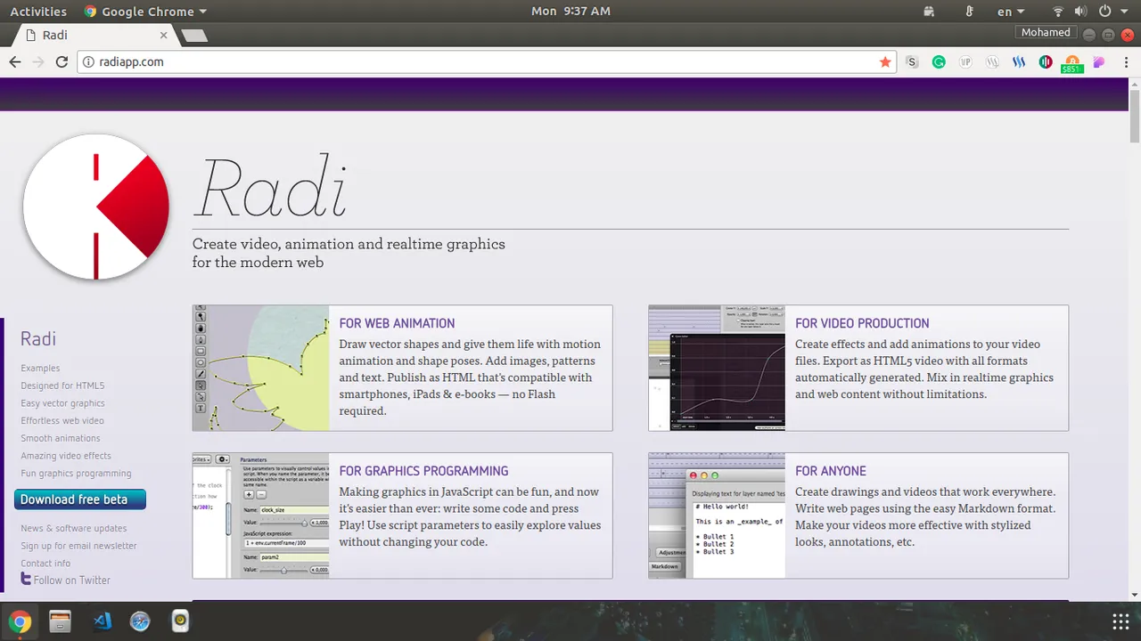This screenshot has height=641, width=1141.
Task: Click the bookmark star icon
Action: pyautogui.click(x=885, y=61)
